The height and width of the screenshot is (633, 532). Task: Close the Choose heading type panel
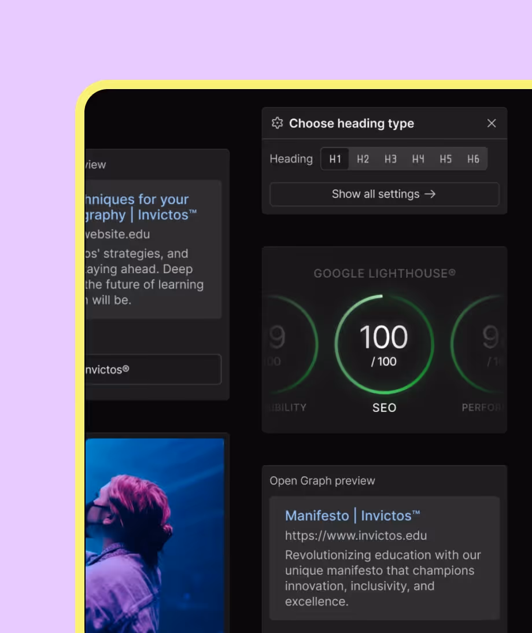[x=492, y=123]
